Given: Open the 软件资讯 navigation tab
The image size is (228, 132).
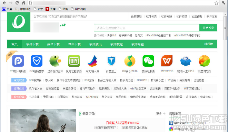Looking at the screenshot, I should pyautogui.click(x=96, y=44).
